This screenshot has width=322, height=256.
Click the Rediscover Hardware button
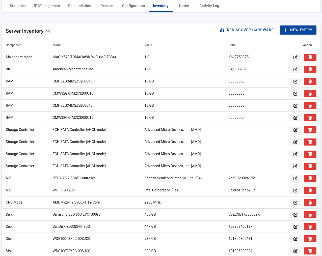[x=247, y=30]
